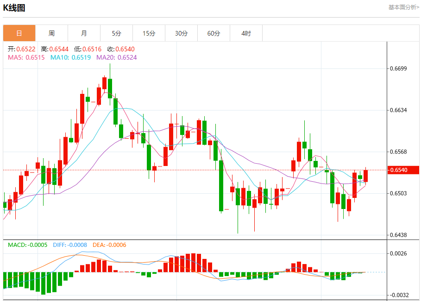
Task: Click the 收:0.6540 close price value
Action: point(121,49)
